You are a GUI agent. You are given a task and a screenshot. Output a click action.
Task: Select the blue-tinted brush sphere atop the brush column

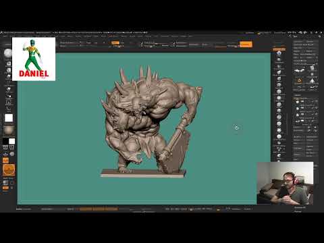click(279, 53)
